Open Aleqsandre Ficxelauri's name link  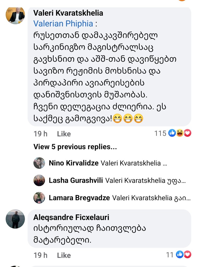[x=71, y=217]
